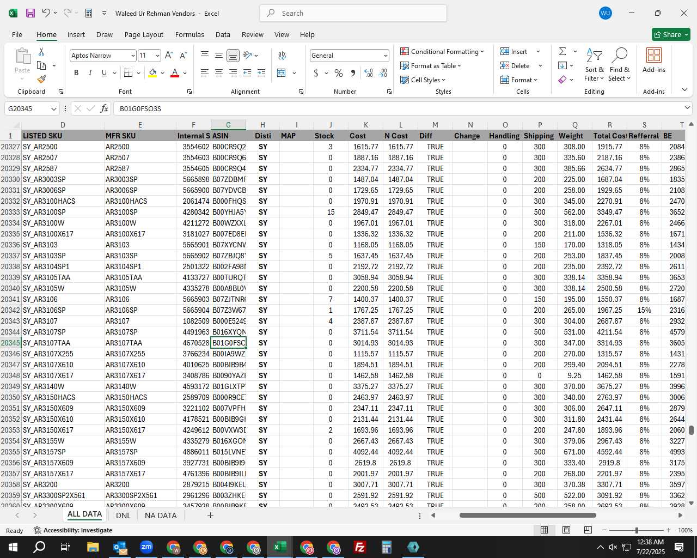This screenshot has width=697, height=558.
Task: Decrease decimal places
Action: pos(383,73)
